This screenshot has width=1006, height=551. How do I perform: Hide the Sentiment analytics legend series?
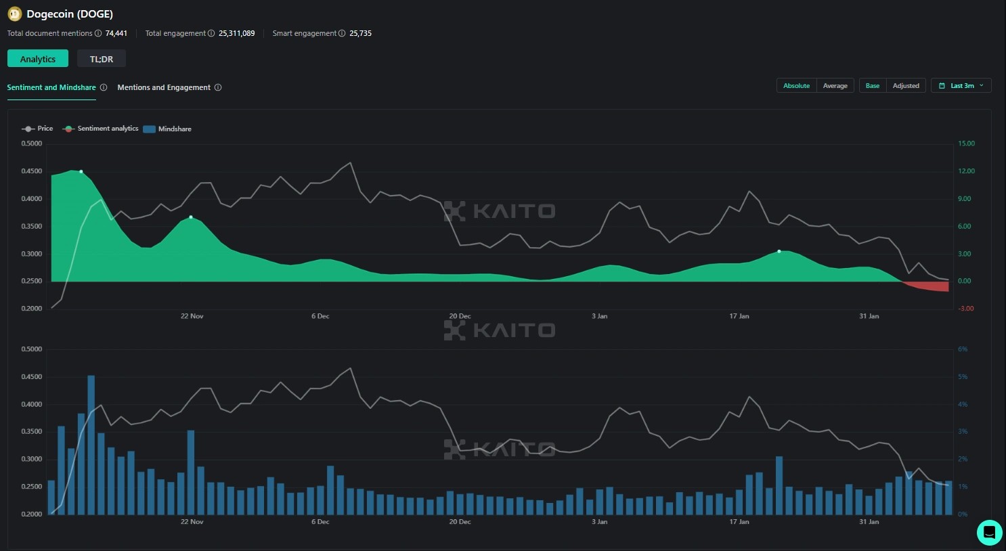pos(100,129)
